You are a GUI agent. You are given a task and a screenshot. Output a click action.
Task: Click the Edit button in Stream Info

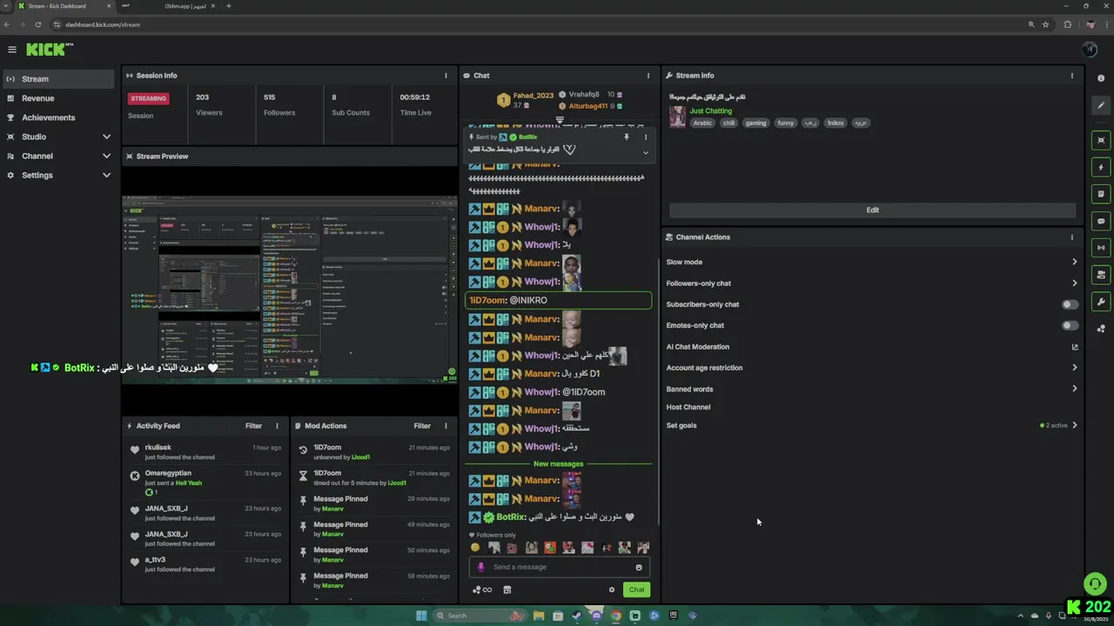click(872, 210)
